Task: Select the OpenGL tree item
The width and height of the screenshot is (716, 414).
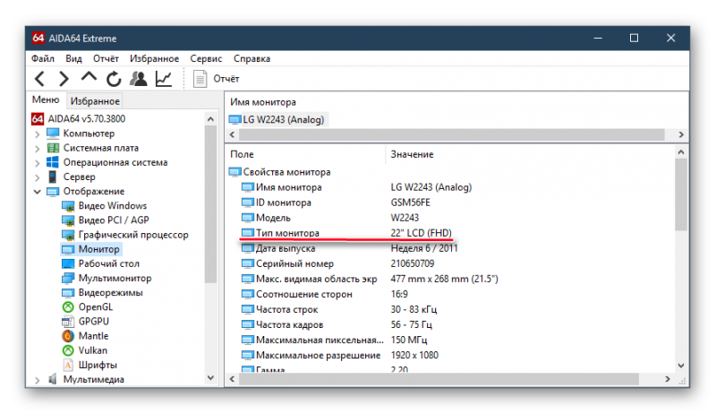Action: coord(96,307)
